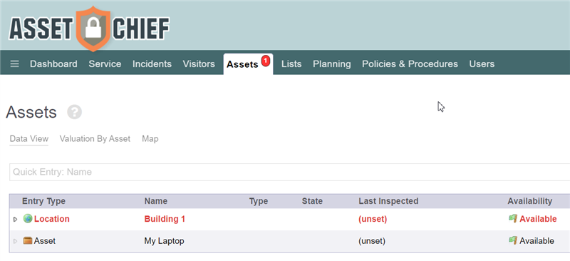Click the red notification badge on Assets
This screenshot has width=570, height=261.
pyautogui.click(x=265, y=60)
